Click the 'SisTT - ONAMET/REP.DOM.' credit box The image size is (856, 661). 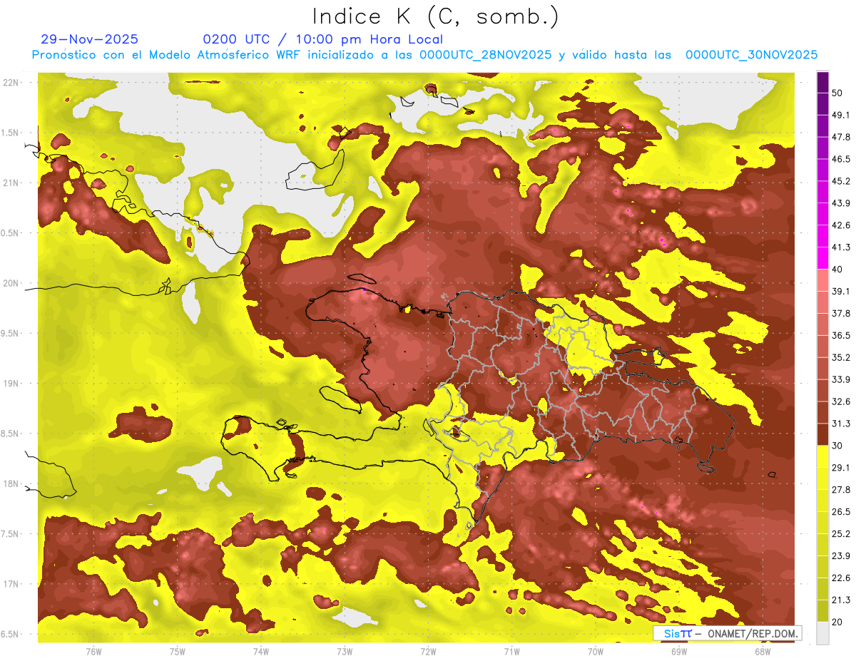728,633
